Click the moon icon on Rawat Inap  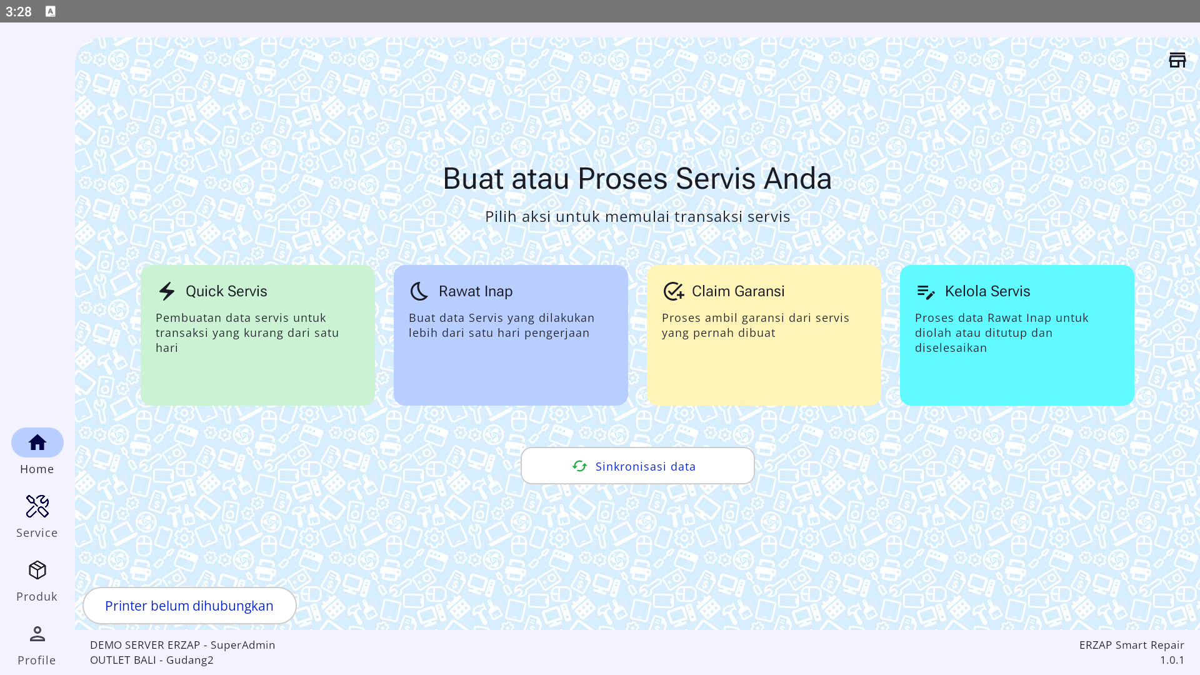click(x=419, y=291)
